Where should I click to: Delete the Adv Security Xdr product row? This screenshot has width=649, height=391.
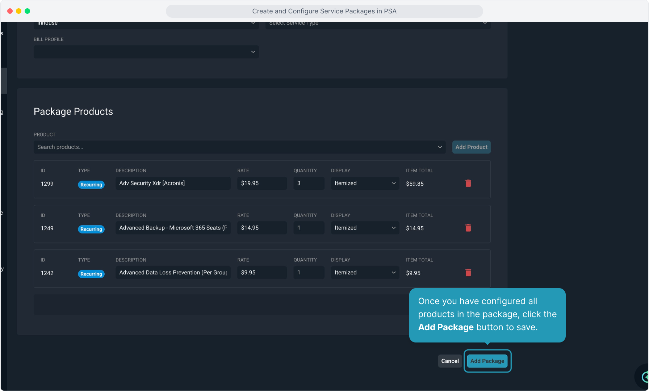tap(468, 184)
